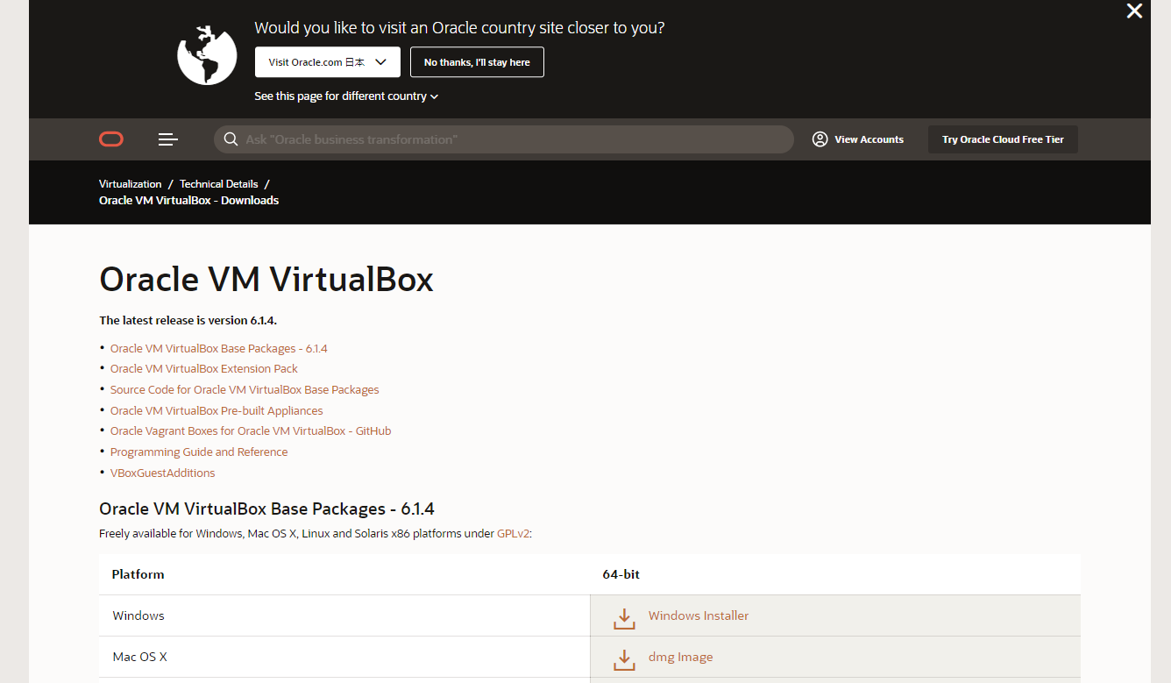Open Oracle Vagrant Boxes GitHub link

[251, 431]
